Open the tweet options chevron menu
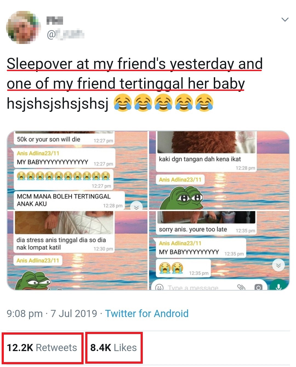The height and width of the screenshot is (367, 296). (x=285, y=19)
